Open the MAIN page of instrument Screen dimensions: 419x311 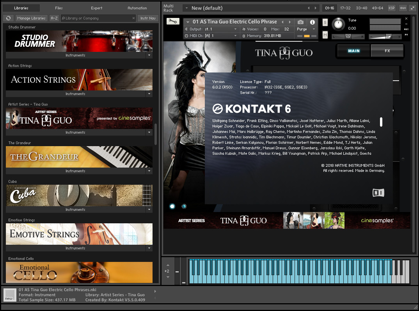click(x=354, y=51)
